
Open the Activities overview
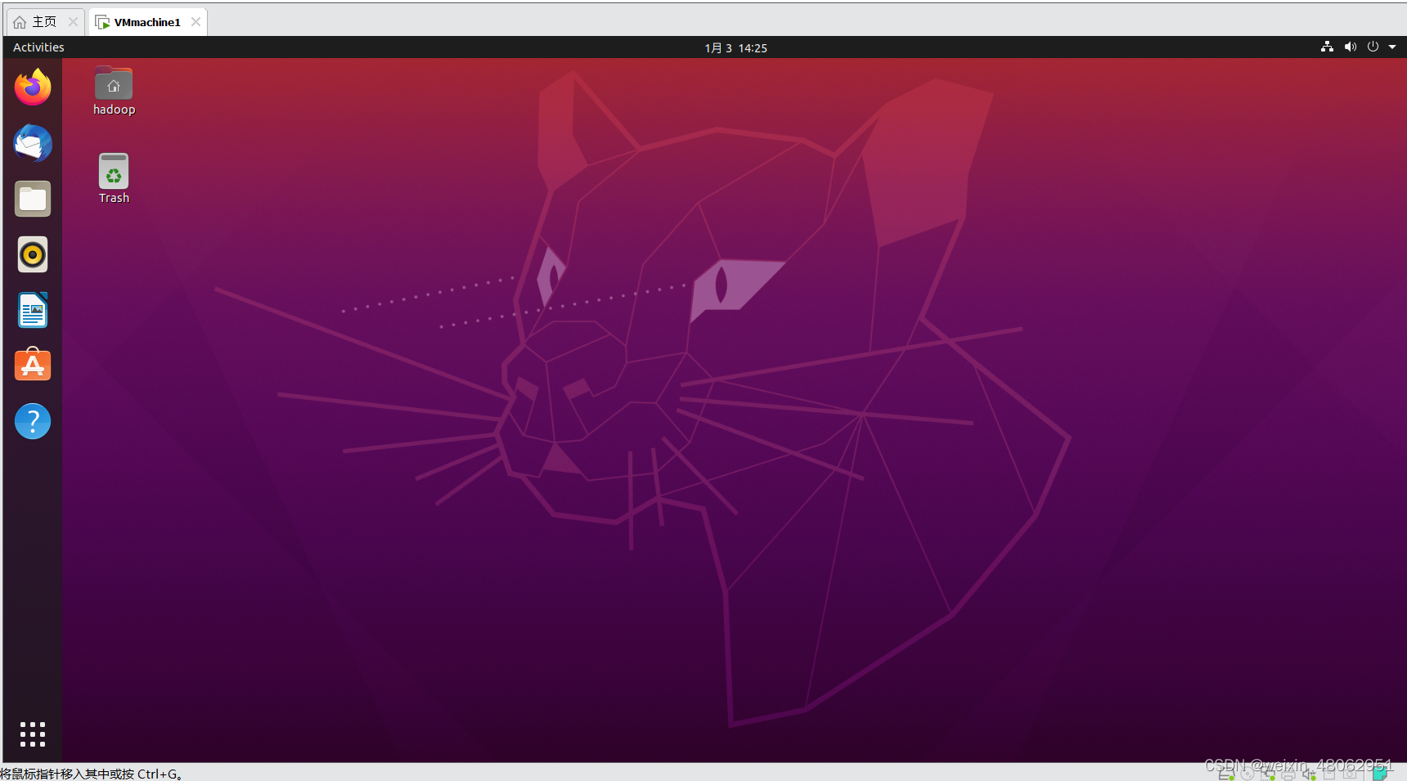[38, 47]
